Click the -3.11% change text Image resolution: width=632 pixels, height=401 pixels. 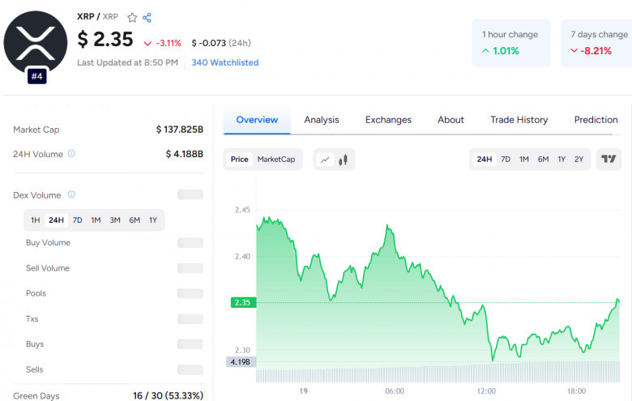(169, 43)
